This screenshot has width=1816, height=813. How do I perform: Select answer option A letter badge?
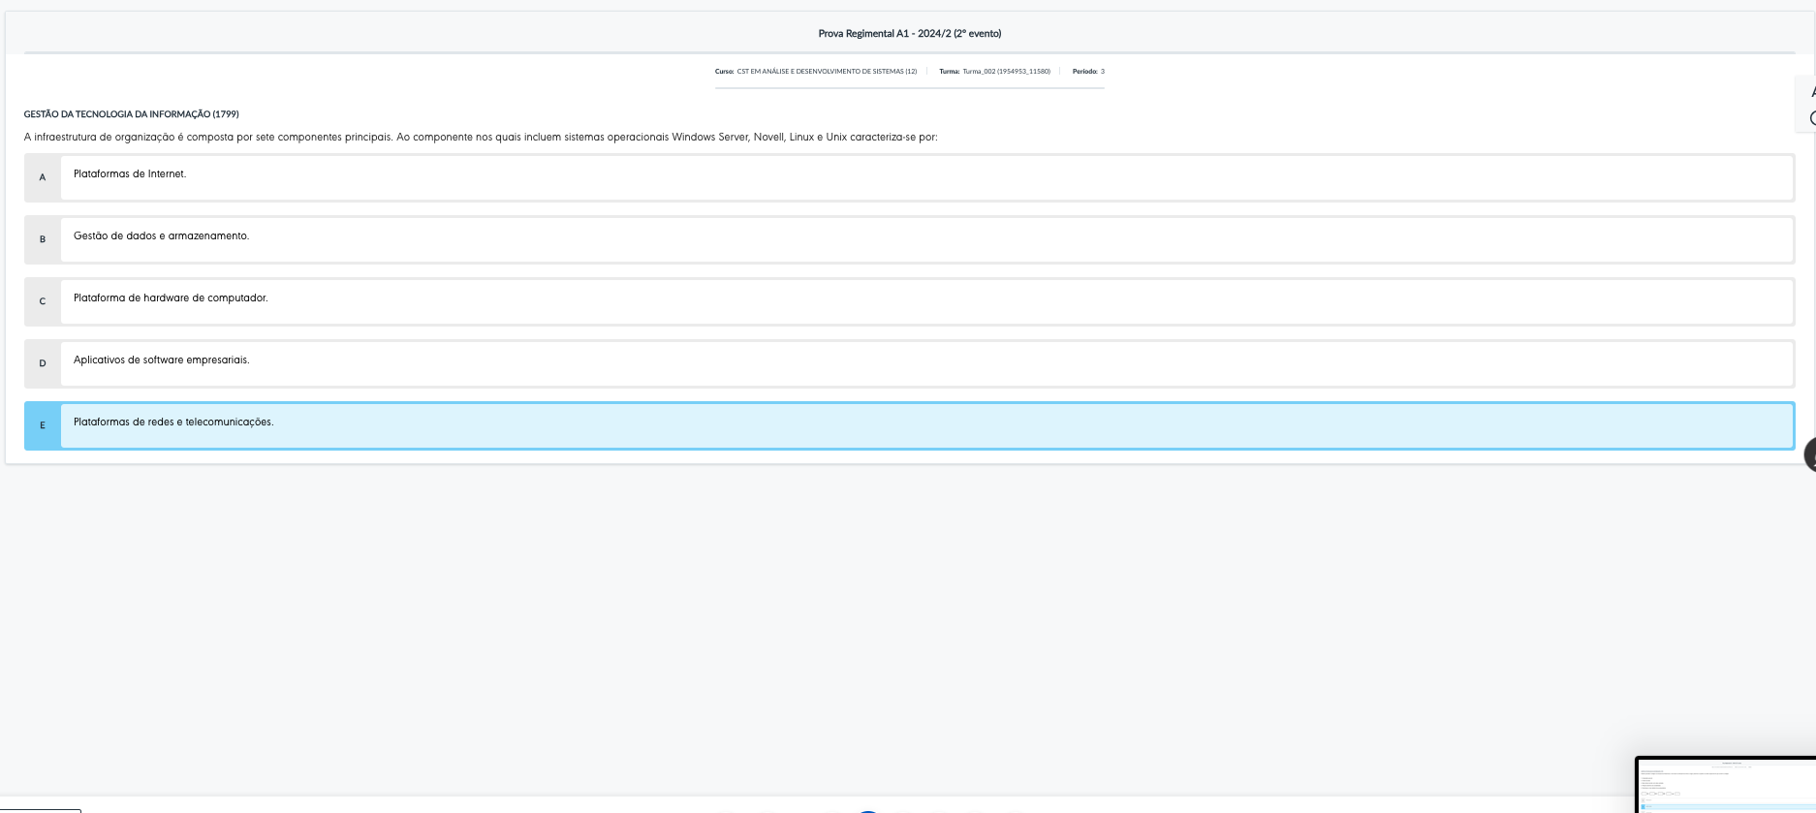(x=43, y=177)
